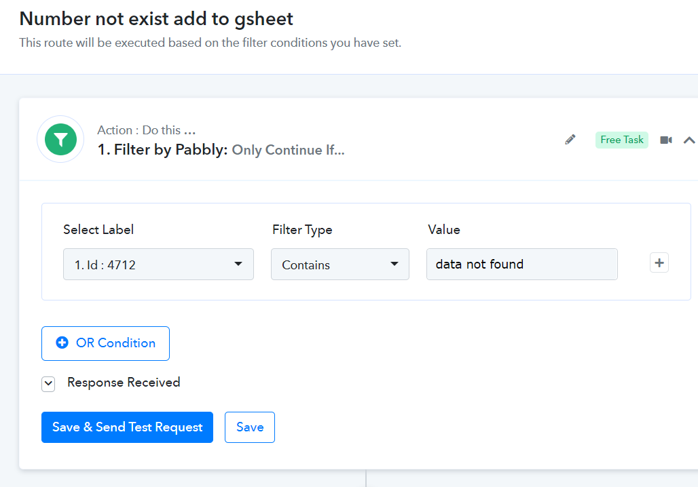
Task: Click the Action : Do this text
Action: click(147, 130)
